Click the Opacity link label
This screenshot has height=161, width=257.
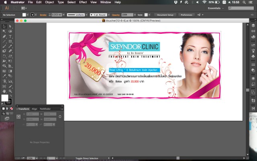116,15
